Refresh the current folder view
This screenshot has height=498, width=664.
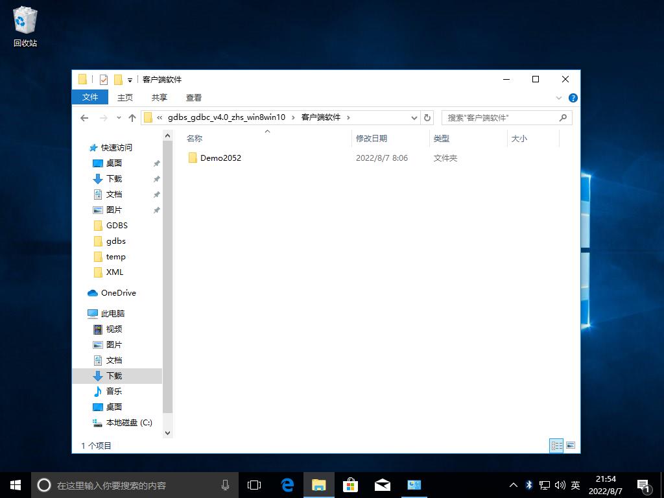coord(427,117)
